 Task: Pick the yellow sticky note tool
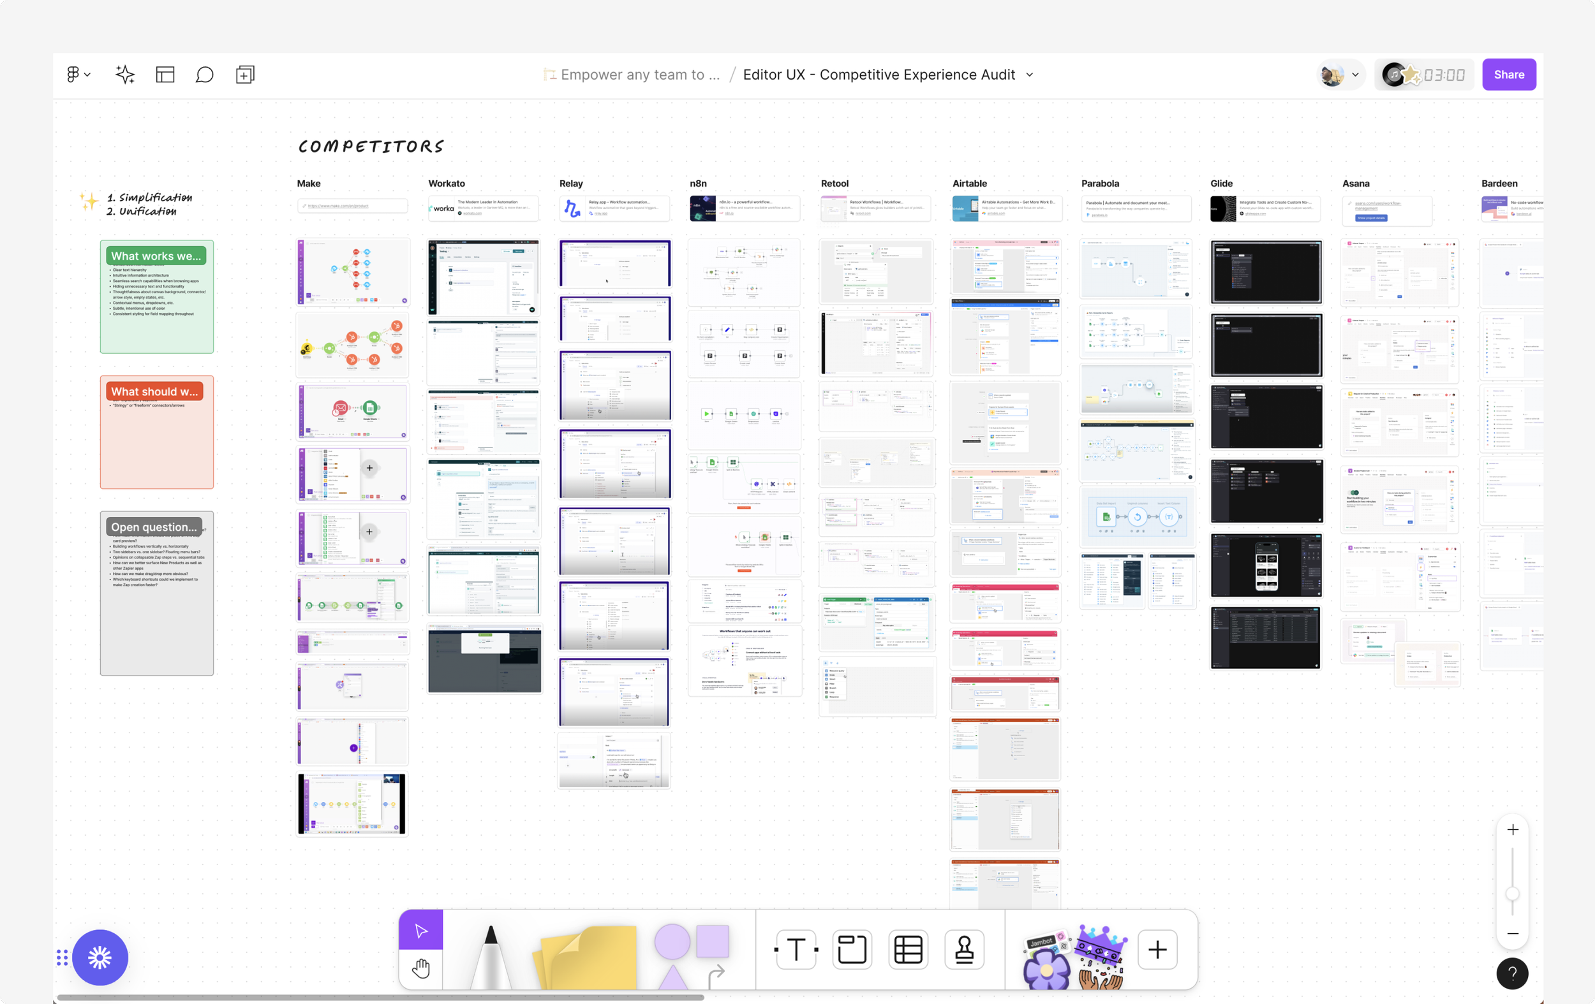pos(586,957)
